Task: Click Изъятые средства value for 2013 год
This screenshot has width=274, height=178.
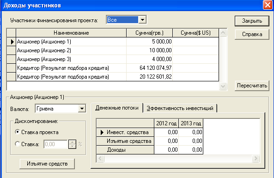Action: pos(191,141)
